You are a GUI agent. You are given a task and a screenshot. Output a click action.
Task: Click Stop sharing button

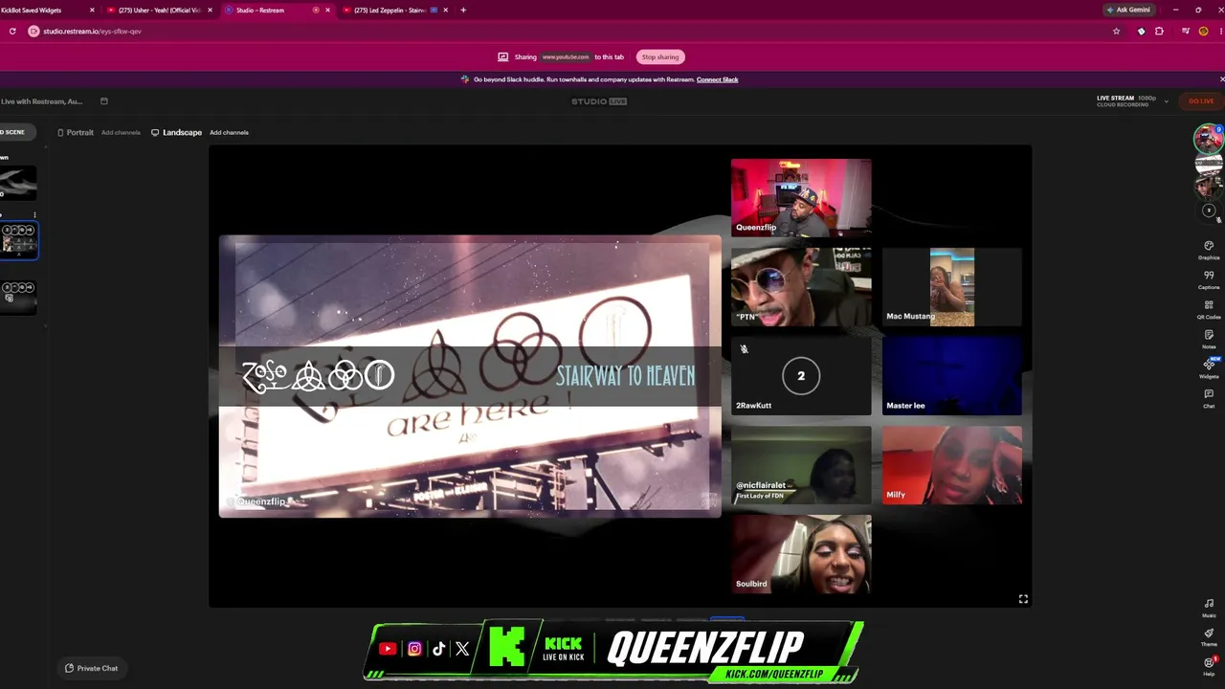(x=660, y=56)
